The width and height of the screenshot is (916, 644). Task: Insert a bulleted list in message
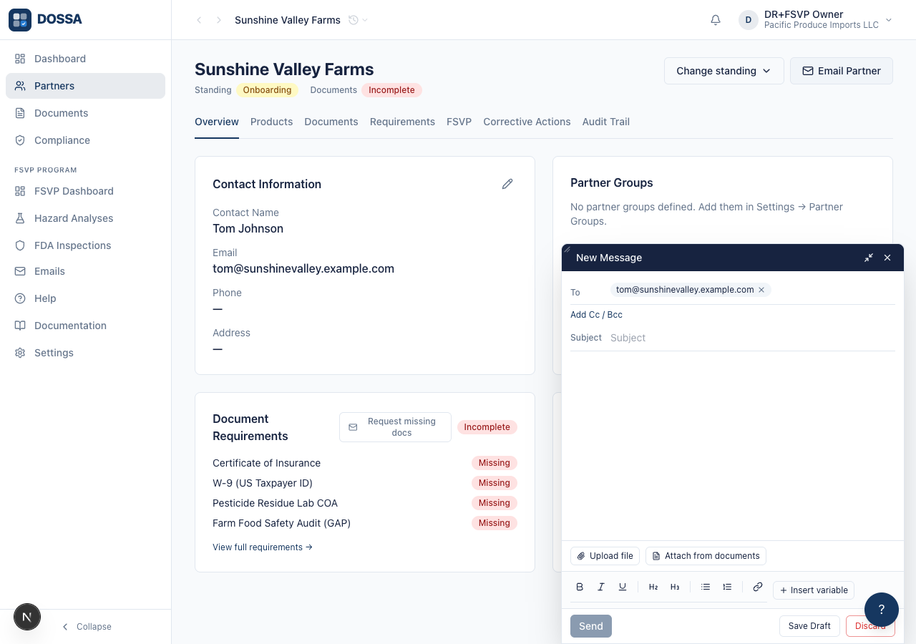[x=706, y=587]
